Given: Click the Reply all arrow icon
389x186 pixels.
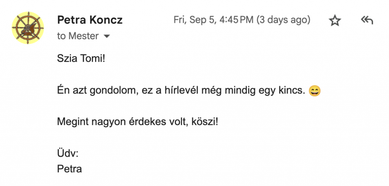Looking at the screenshot, I should (x=367, y=21).
